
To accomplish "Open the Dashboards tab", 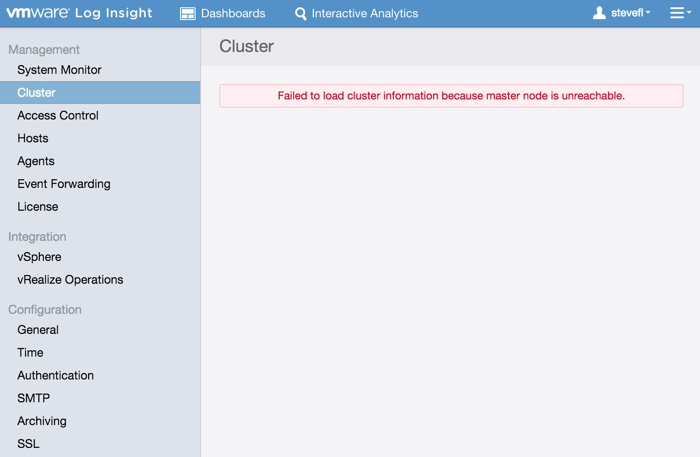I will click(233, 14).
